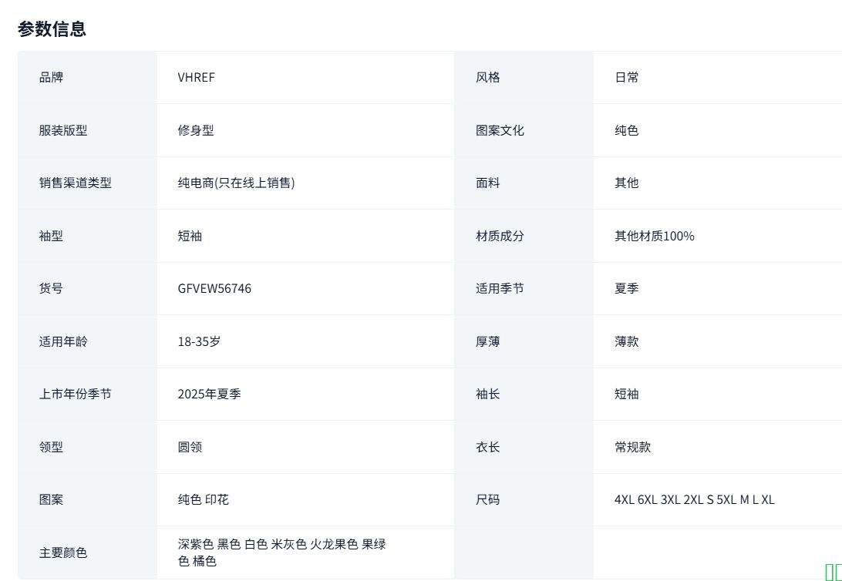Click the 日常 style value
842x581 pixels.
point(626,77)
